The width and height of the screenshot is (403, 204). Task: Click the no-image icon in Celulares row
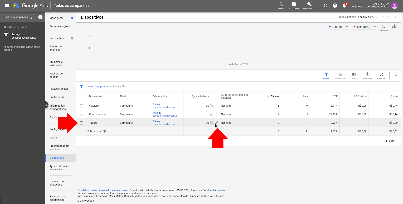click(x=212, y=106)
